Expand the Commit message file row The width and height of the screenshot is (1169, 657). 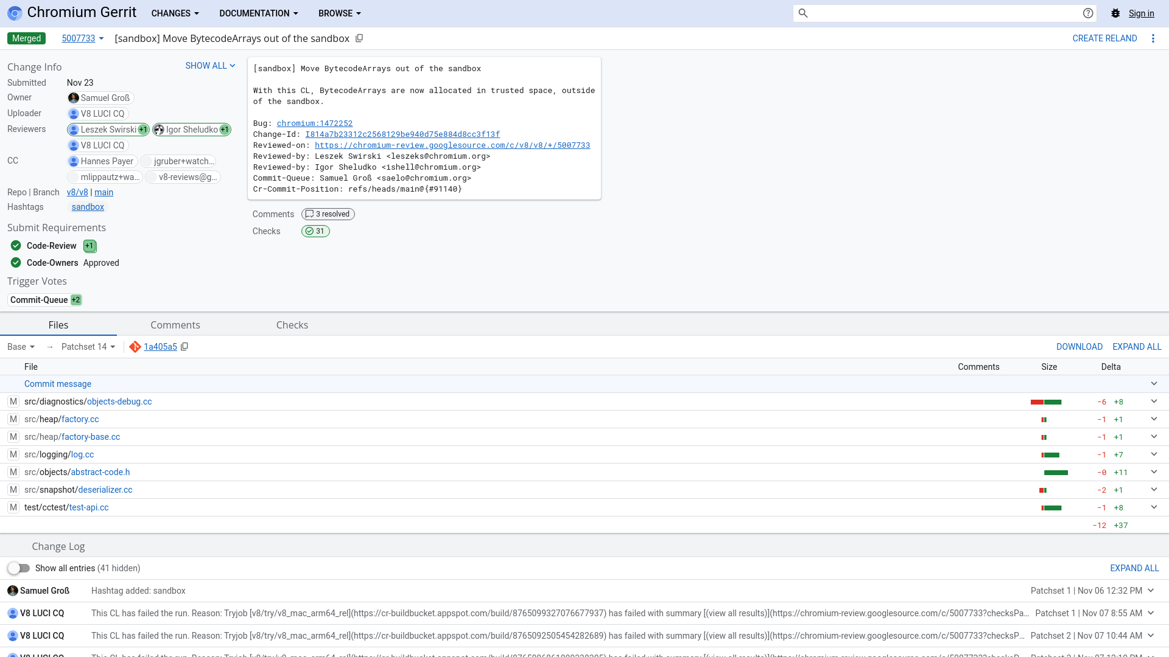coord(1154,383)
